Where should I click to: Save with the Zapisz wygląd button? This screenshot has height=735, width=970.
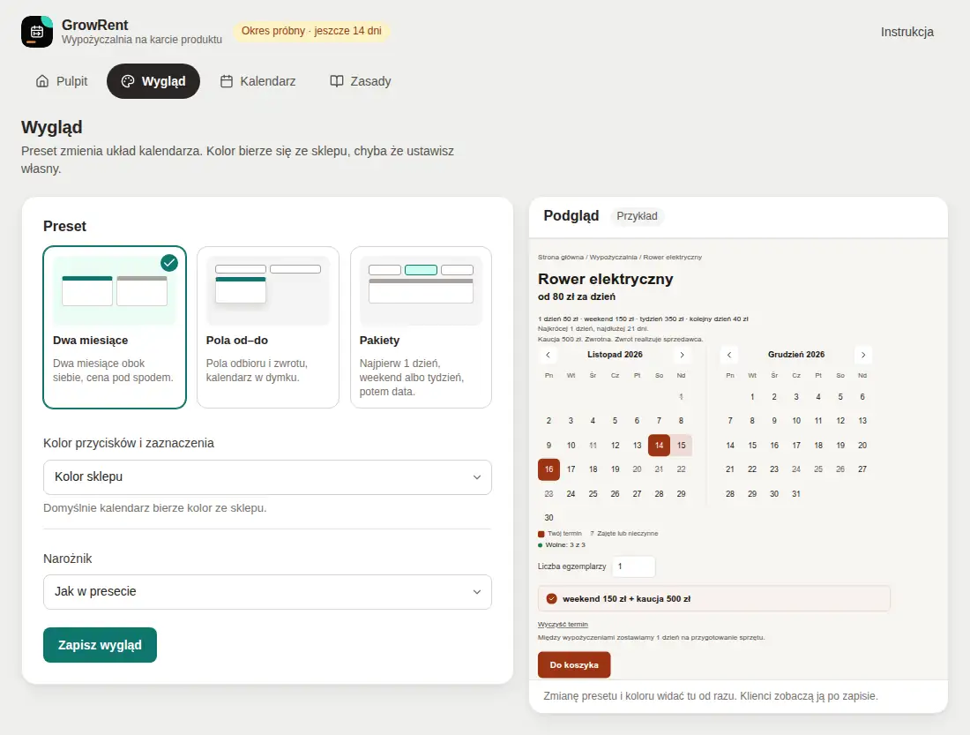tap(100, 645)
